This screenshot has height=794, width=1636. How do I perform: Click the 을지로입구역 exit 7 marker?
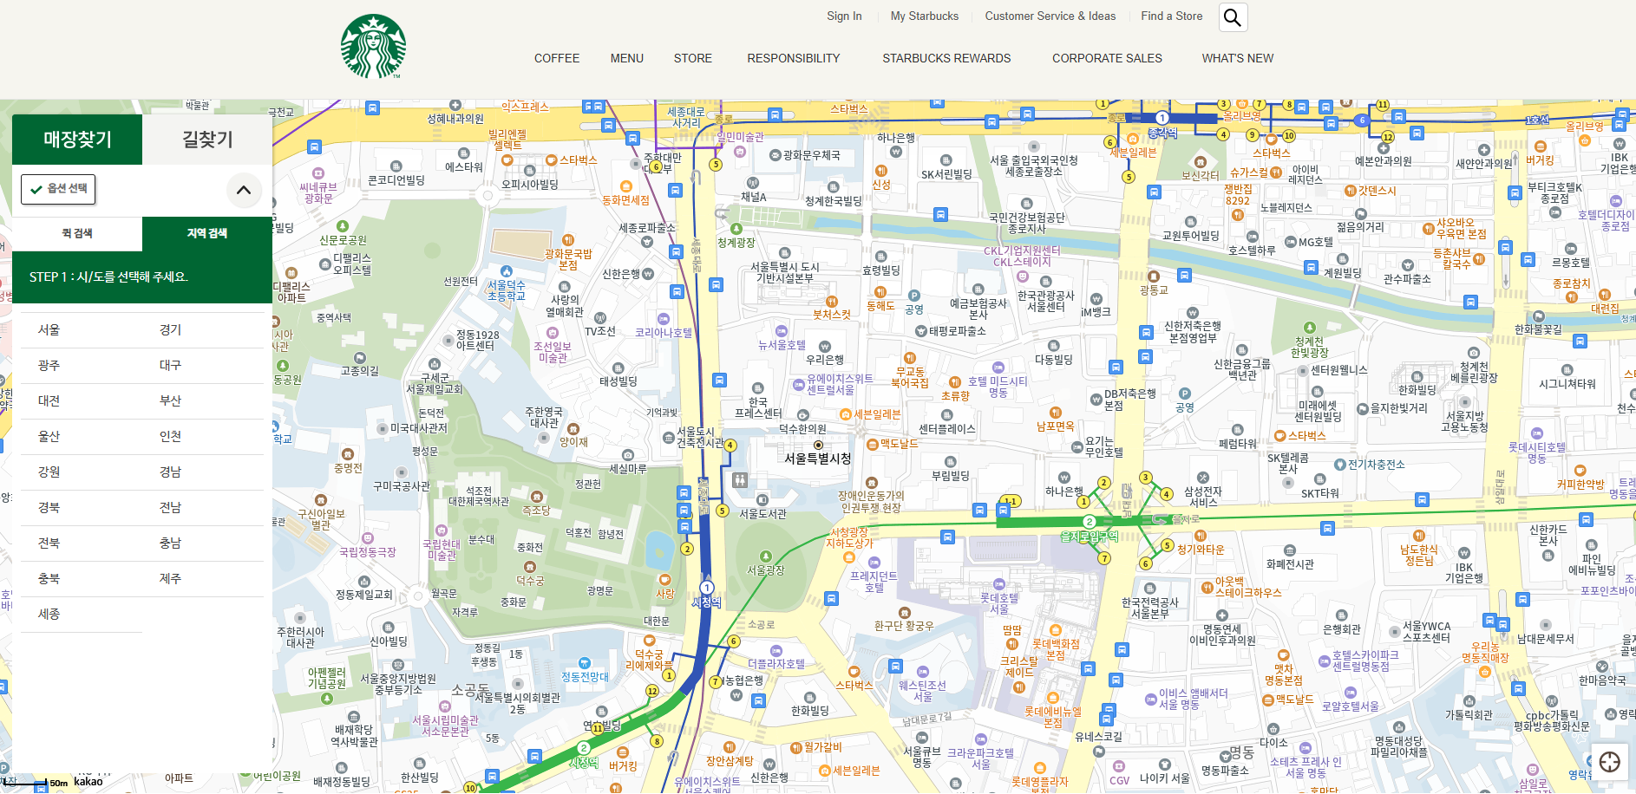1104,558
